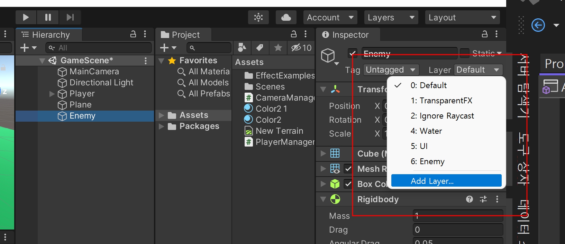Switch to the Project tab

[184, 35]
